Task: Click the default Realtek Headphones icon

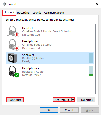Action: [14, 72]
